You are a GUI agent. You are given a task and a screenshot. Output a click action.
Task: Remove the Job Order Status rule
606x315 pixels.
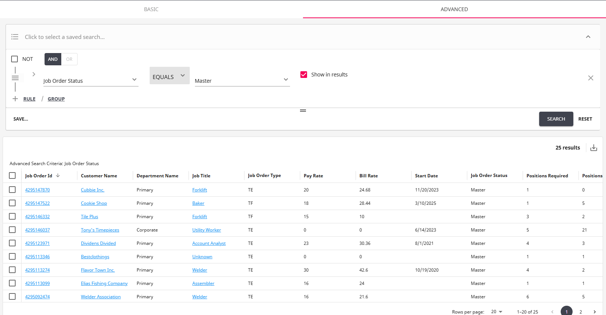click(591, 78)
